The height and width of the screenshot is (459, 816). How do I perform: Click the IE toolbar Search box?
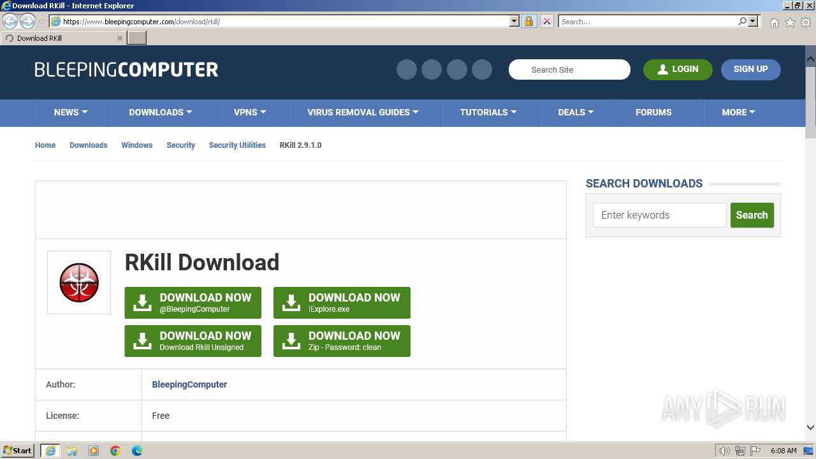[x=648, y=21]
